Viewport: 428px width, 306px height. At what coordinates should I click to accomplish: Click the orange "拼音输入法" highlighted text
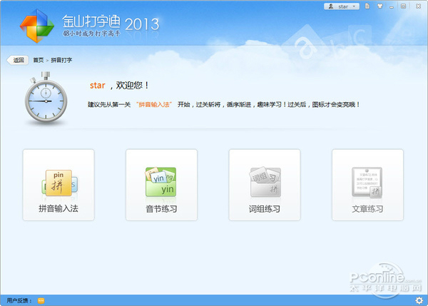click(154, 105)
